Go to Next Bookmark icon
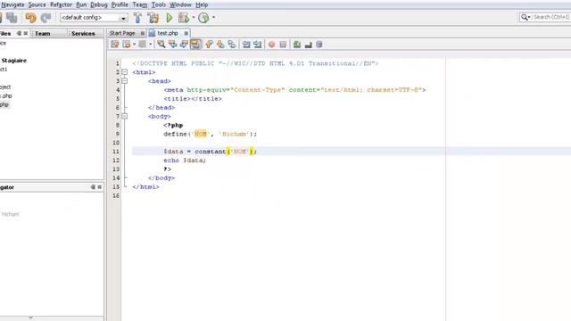Image resolution: width=571 pixels, height=321 pixels. (x=220, y=45)
